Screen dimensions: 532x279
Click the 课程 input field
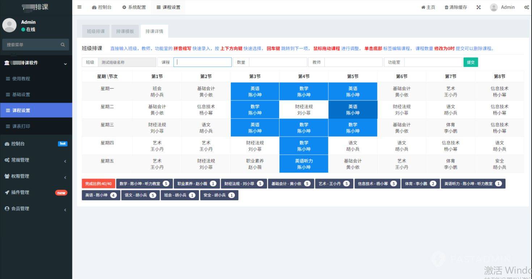203,62
